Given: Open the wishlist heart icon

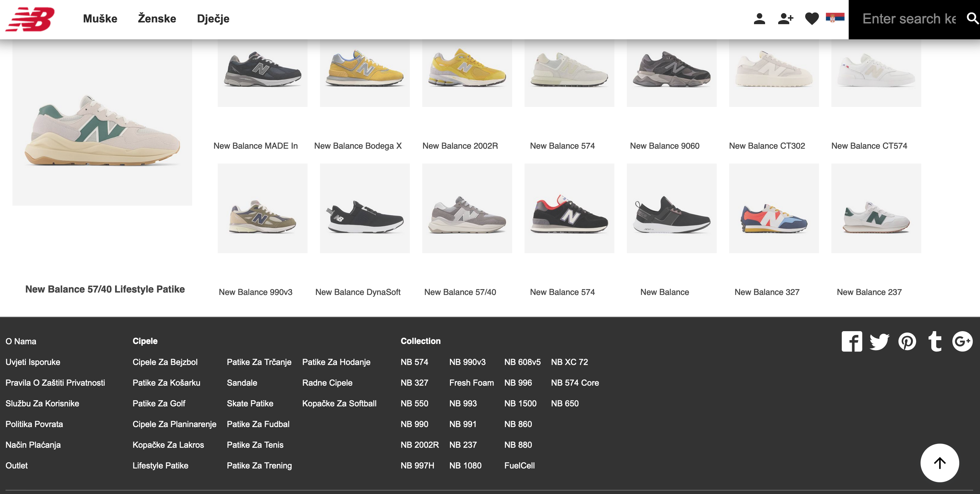Looking at the screenshot, I should [x=812, y=19].
